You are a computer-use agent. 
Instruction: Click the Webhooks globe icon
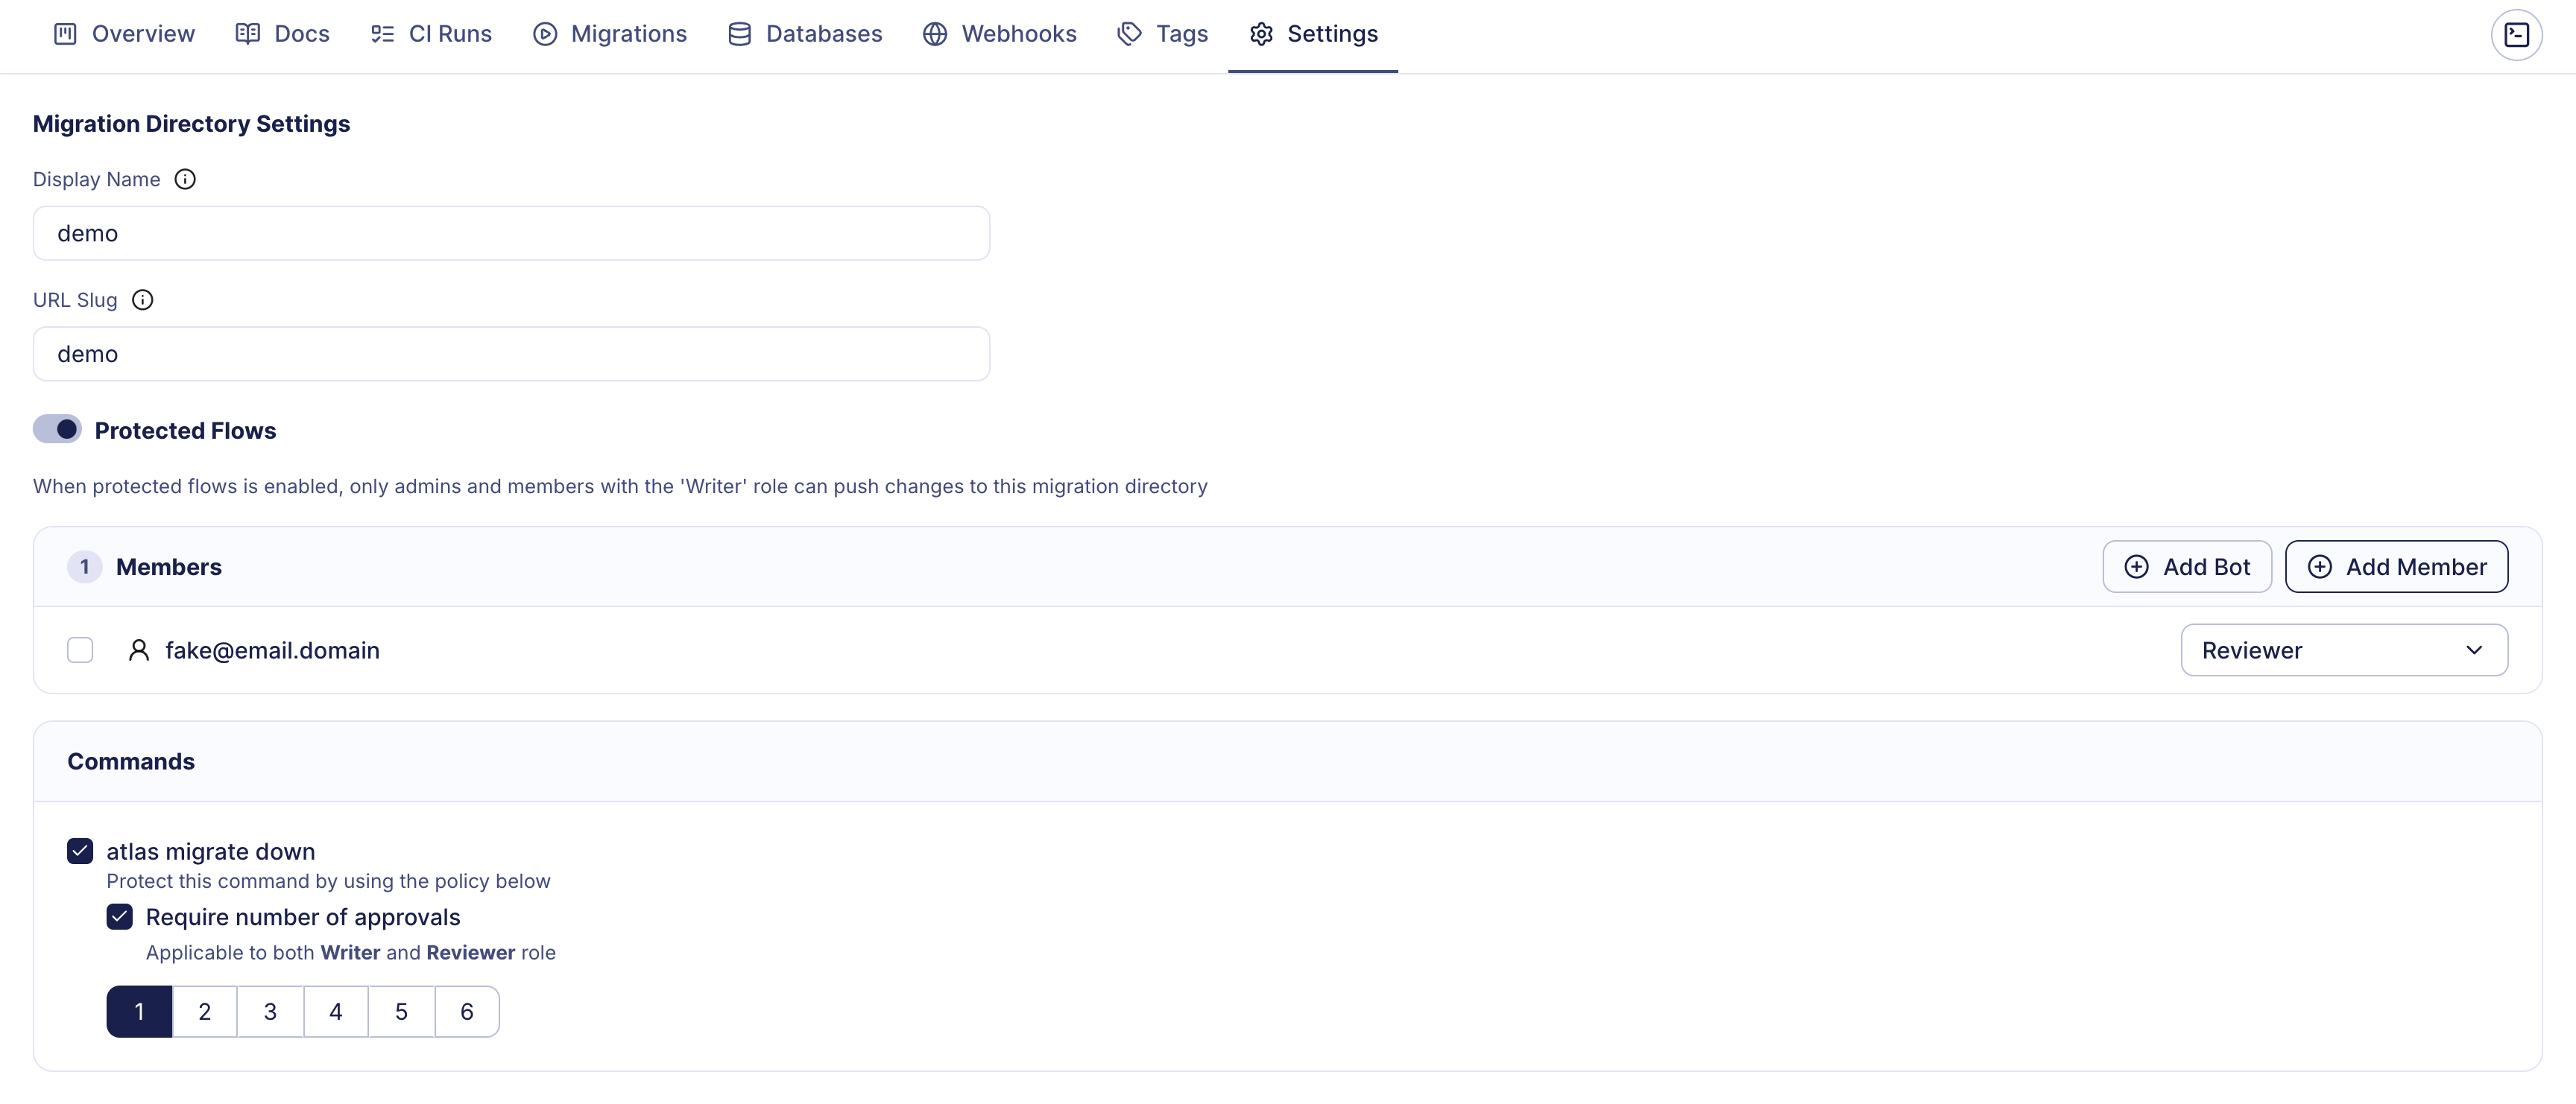pyautogui.click(x=934, y=34)
